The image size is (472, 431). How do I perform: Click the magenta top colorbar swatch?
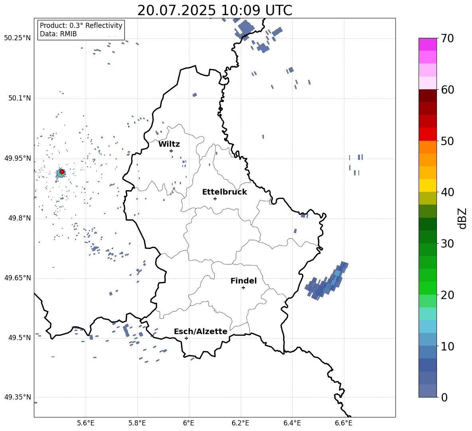coord(427,44)
